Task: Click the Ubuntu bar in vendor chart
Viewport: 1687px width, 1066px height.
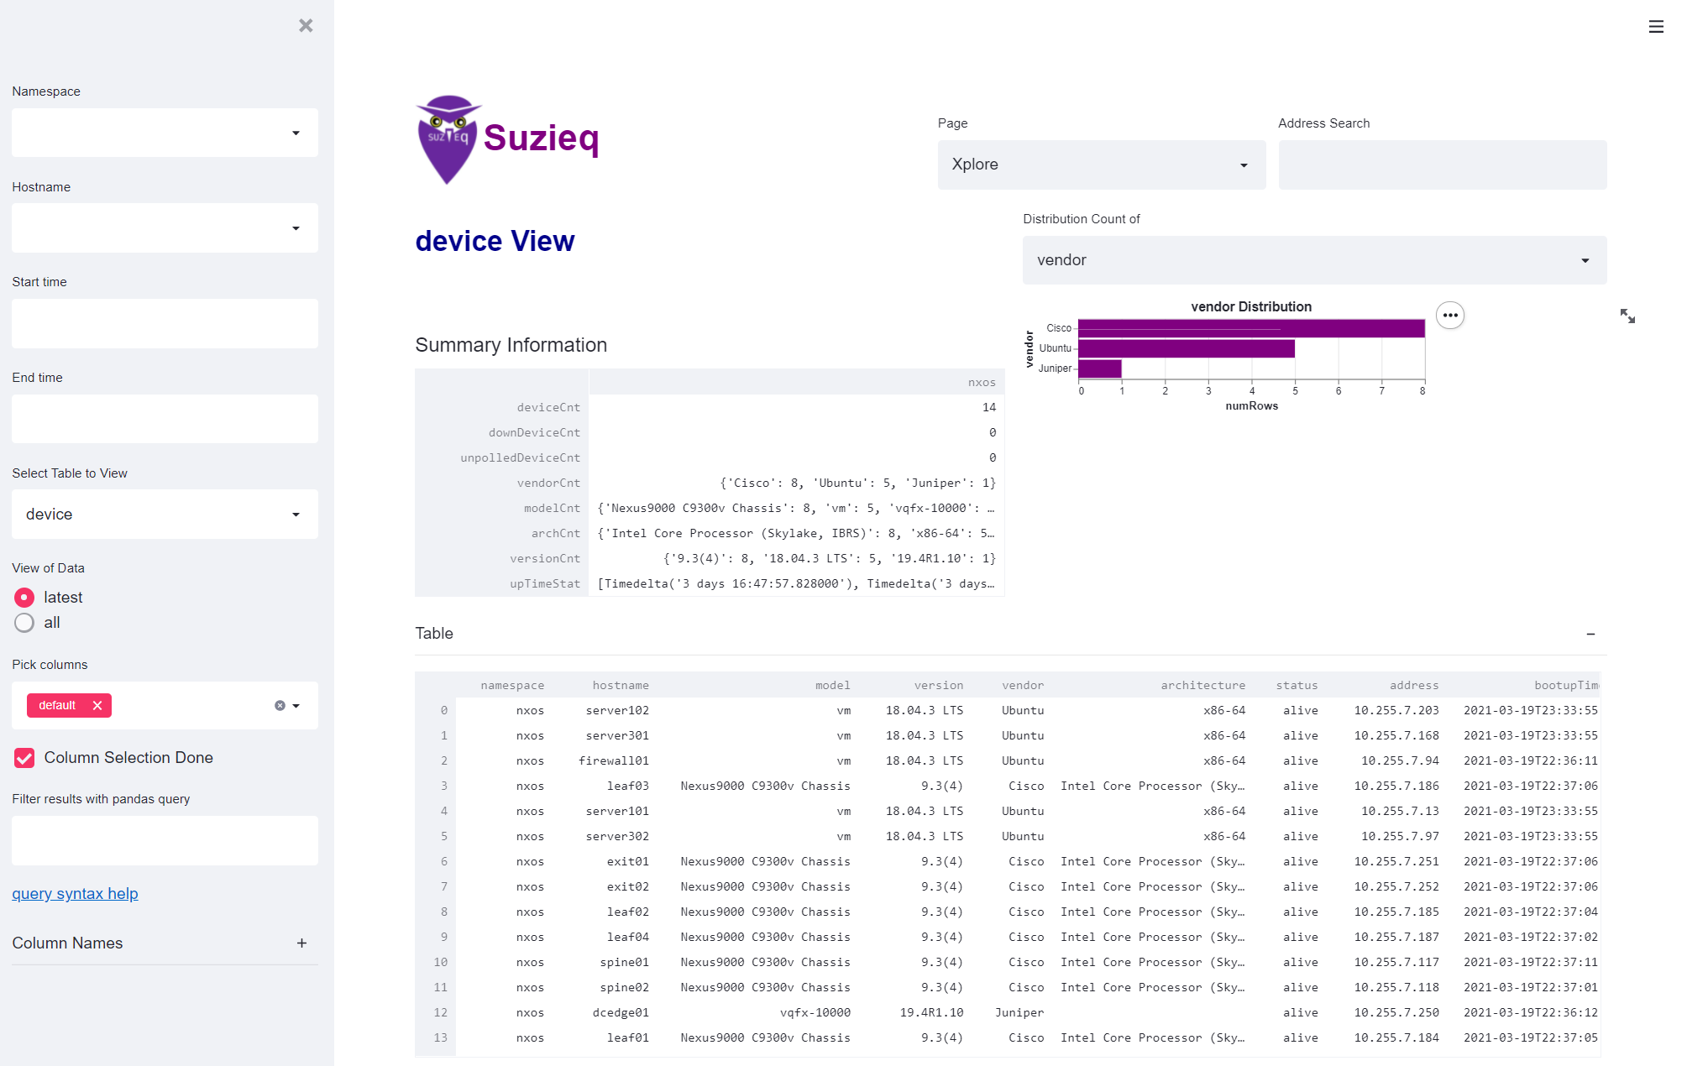Action: click(1187, 348)
